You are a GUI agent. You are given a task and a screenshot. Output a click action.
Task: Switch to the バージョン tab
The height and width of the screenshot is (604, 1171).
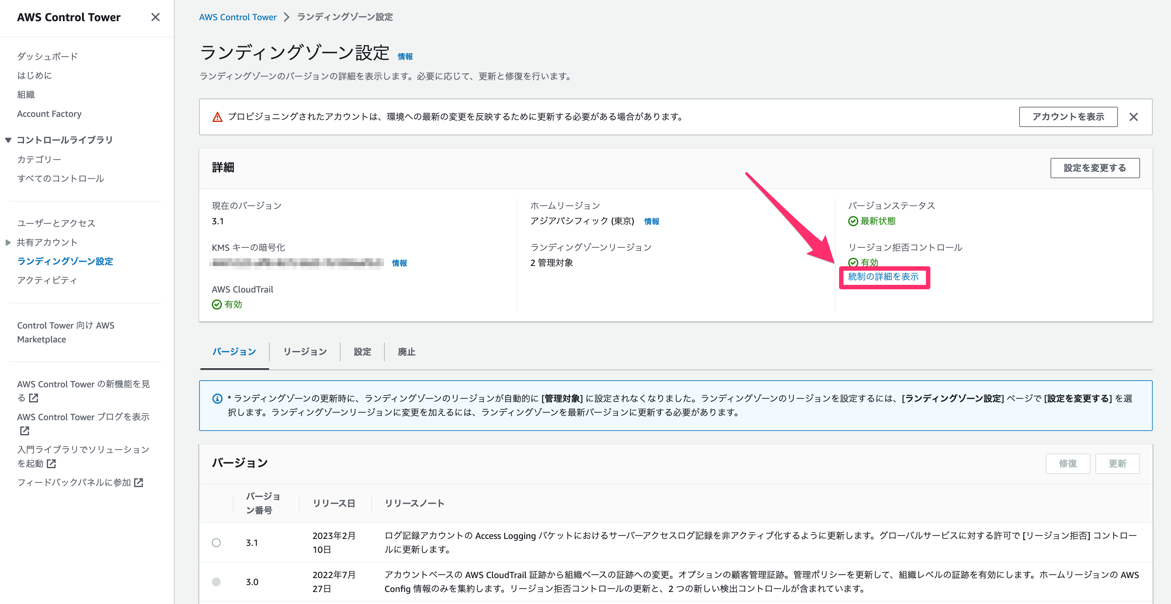coord(234,352)
